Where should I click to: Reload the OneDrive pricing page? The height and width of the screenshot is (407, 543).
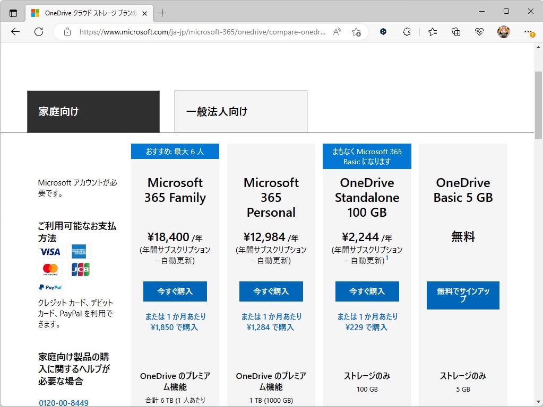38,32
